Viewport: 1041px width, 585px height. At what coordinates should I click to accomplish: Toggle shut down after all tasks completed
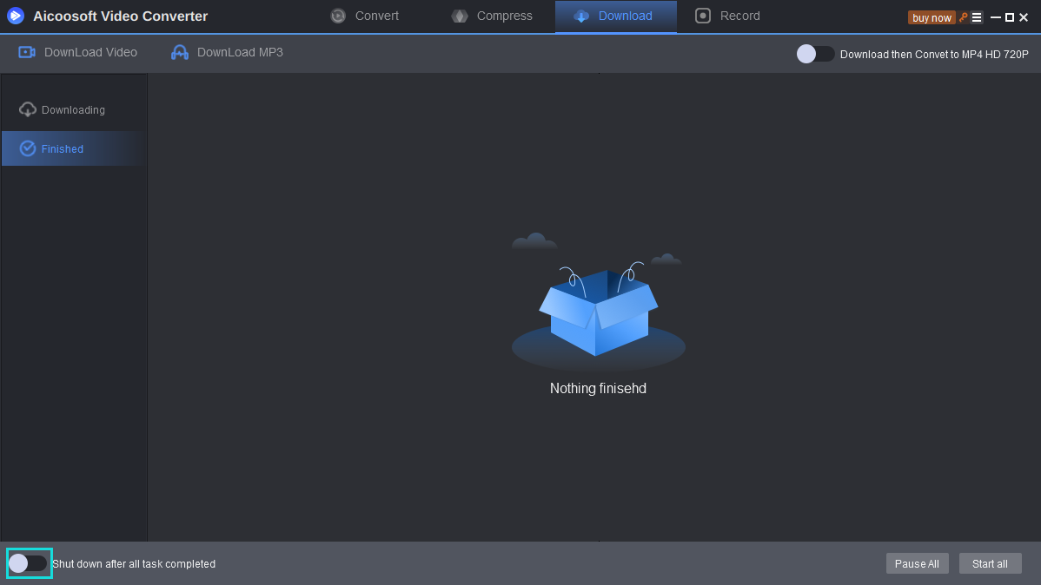pos(28,564)
